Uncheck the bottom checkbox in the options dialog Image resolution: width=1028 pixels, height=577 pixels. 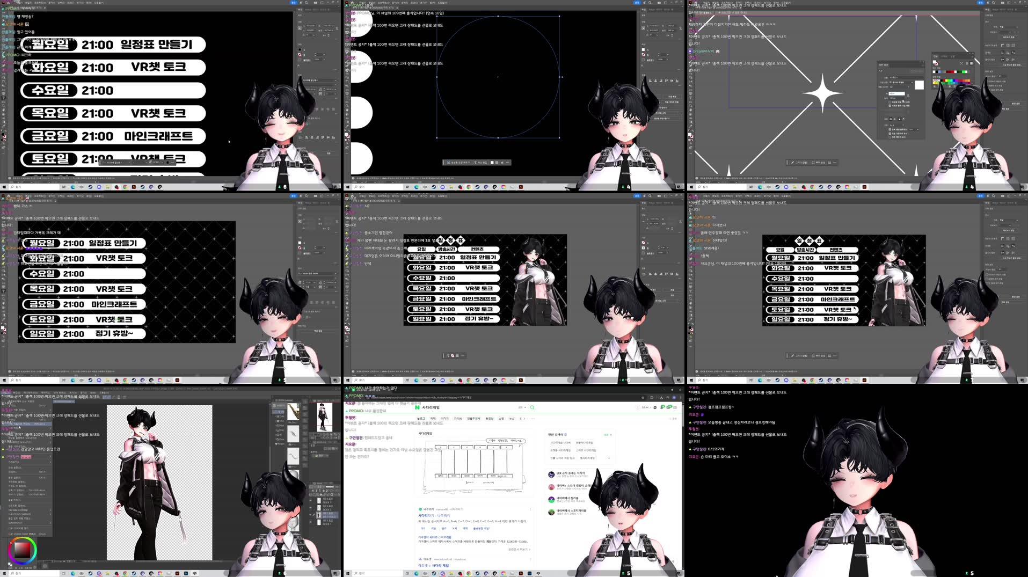click(x=890, y=137)
